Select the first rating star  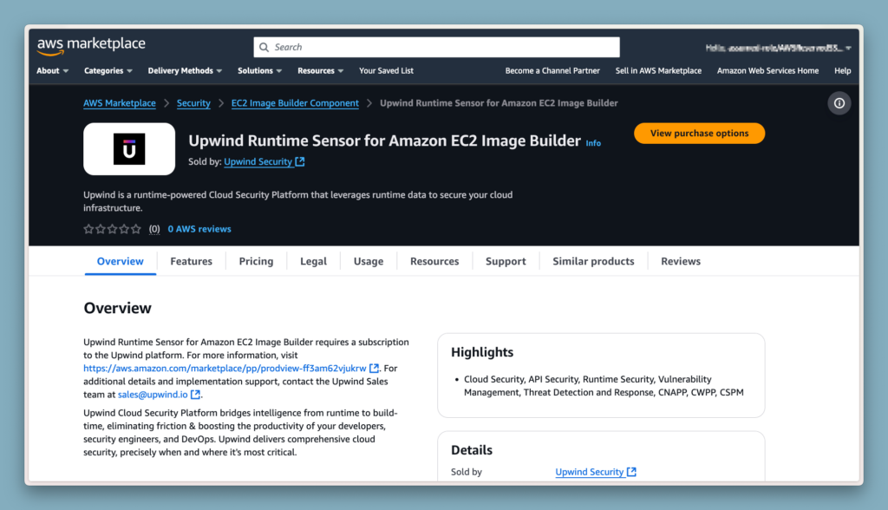point(88,228)
